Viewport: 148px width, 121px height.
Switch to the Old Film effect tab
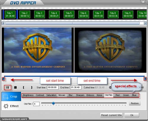109,95
